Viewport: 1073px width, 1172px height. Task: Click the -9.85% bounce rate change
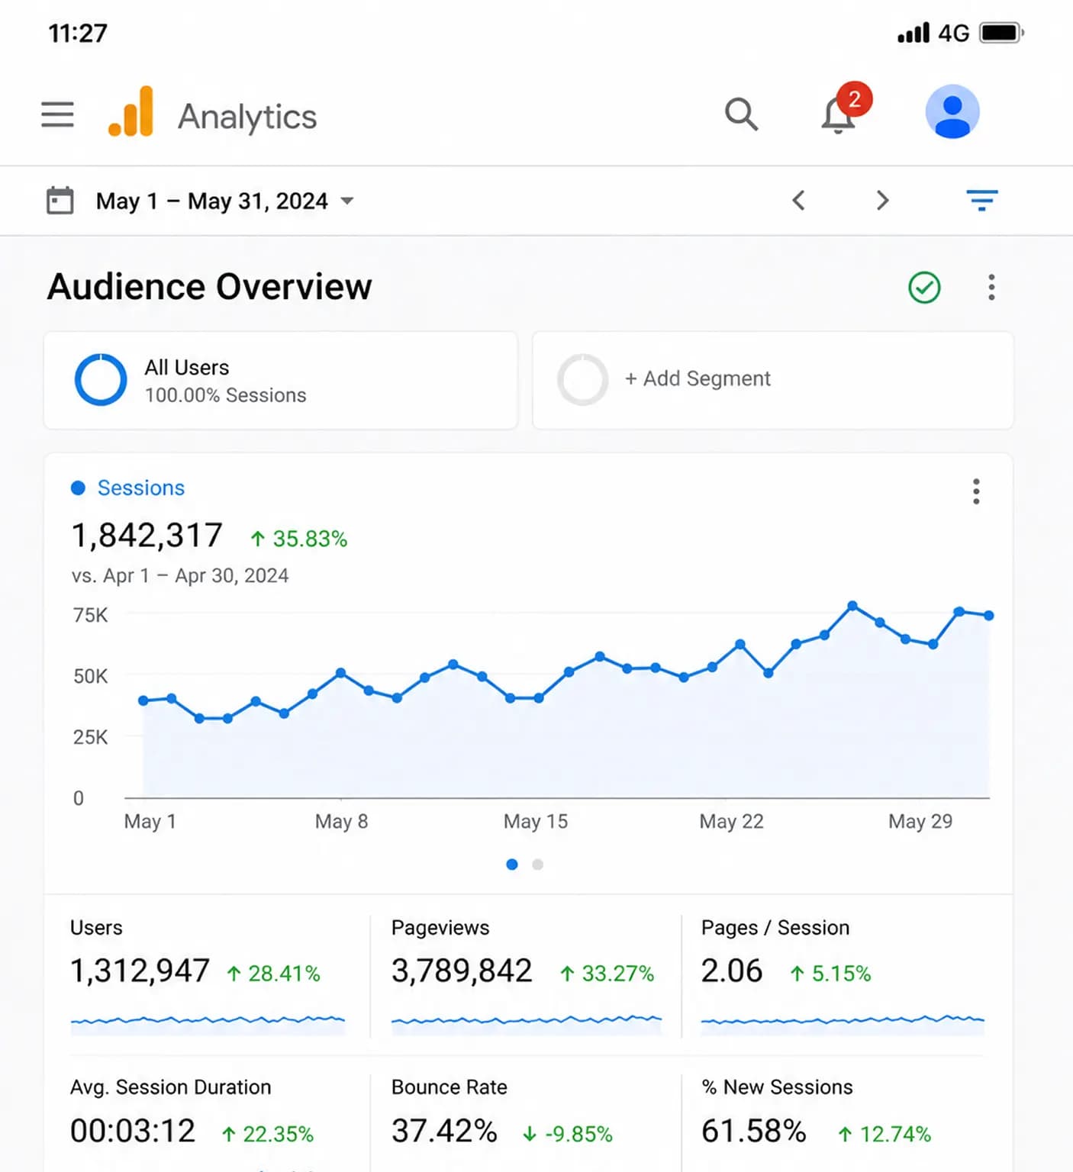click(x=567, y=1134)
